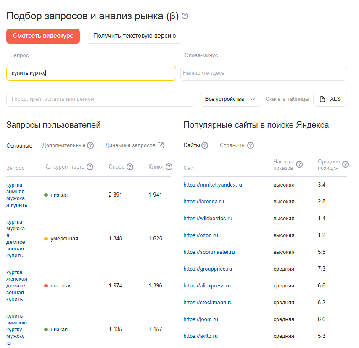Download the table as XLS
Screen dimensions: 359x348
coord(330,99)
